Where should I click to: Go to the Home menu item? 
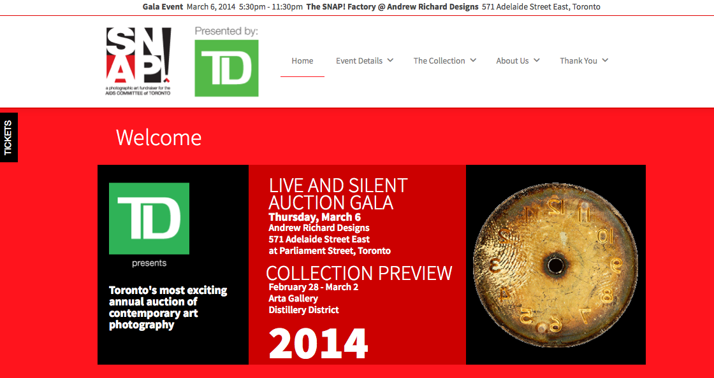(302, 61)
